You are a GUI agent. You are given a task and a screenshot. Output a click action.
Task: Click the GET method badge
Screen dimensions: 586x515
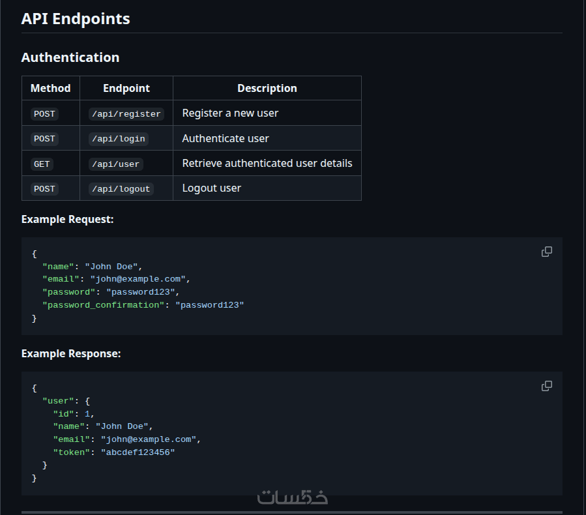coord(42,164)
